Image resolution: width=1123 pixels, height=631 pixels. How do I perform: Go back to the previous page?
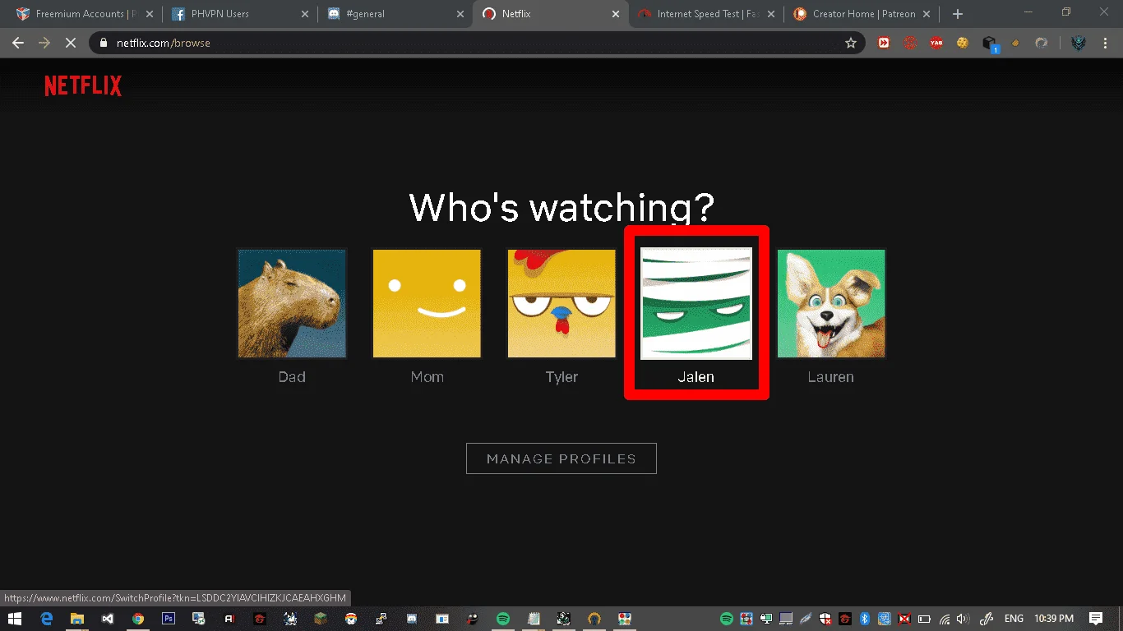18,43
